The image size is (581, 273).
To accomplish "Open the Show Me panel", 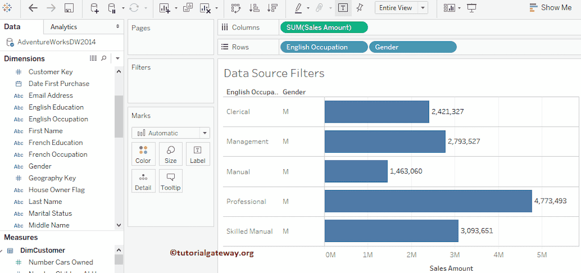I will (550, 8).
